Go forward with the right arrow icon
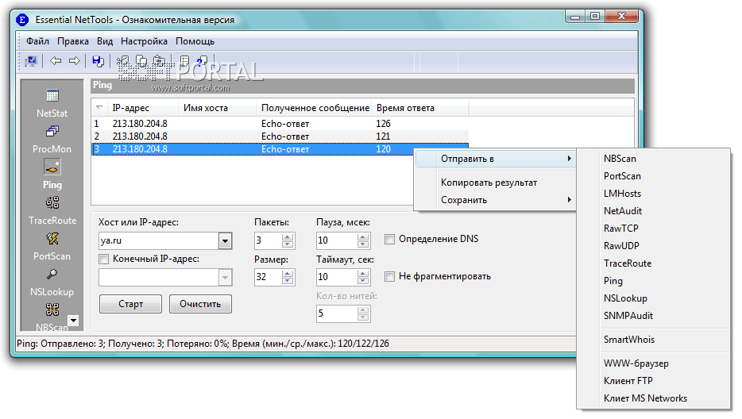 pyautogui.click(x=75, y=60)
